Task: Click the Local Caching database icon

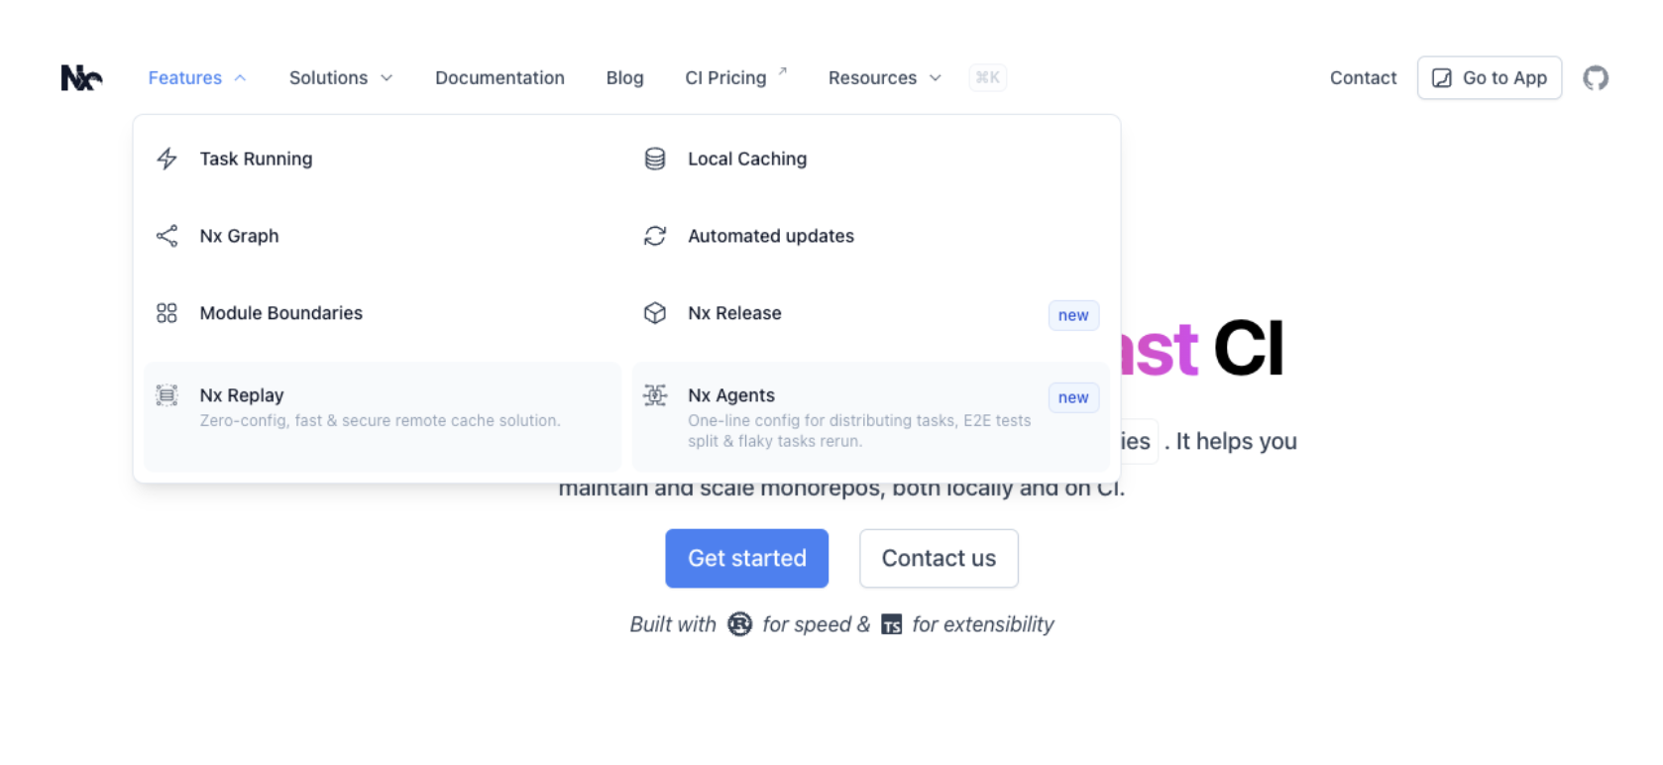Action: pyautogui.click(x=655, y=159)
